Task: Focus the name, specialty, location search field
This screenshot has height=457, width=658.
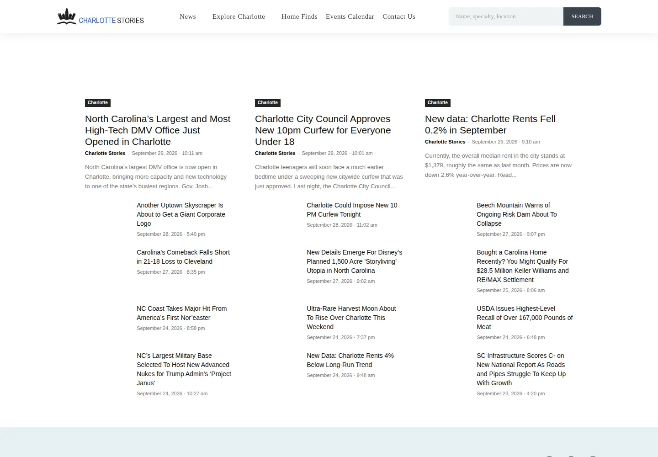Action: pyautogui.click(x=506, y=16)
